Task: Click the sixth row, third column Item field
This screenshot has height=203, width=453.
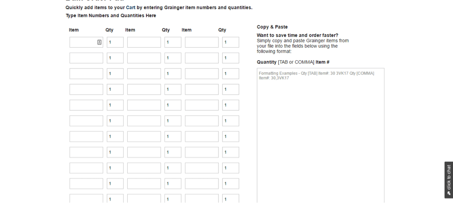Action: (202, 121)
